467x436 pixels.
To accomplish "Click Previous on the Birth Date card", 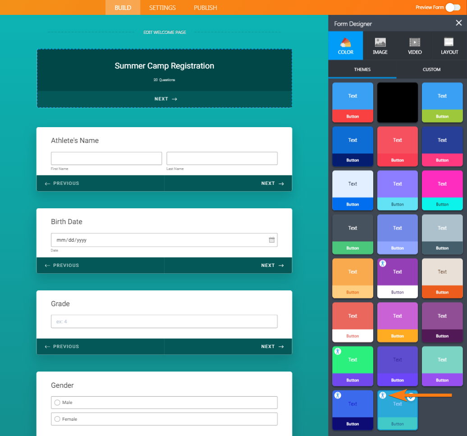I will pyautogui.click(x=62, y=266).
